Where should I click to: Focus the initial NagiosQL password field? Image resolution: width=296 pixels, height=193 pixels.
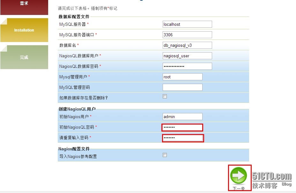click(x=182, y=127)
